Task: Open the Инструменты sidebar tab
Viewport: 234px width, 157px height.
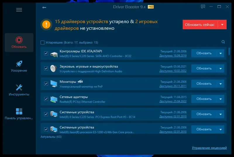Action: pyautogui.click(x=19, y=90)
